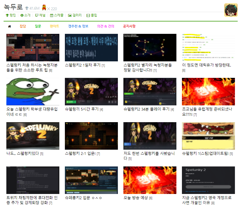241x208 pixels.
Task: Click the blue refund request text thumbnail
Action: 91,48
